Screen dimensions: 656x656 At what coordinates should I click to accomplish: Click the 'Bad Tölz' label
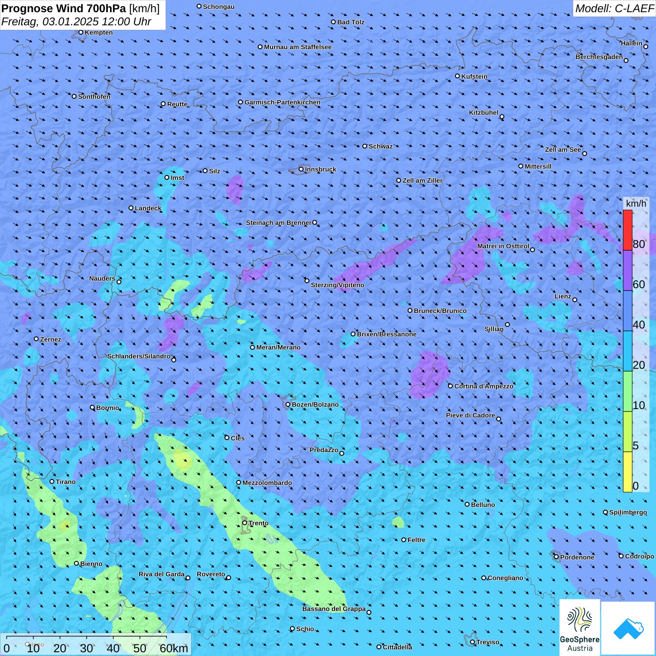coord(351,22)
